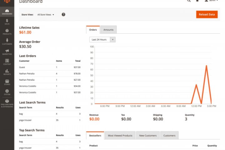Switch to the Amounts chart tab
The height and width of the screenshot is (150, 225).
tap(108, 30)
